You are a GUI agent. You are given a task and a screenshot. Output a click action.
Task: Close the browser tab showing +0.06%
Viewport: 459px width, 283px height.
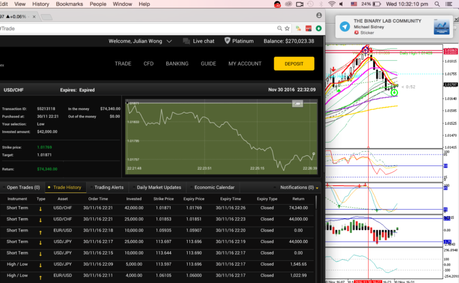34,17
